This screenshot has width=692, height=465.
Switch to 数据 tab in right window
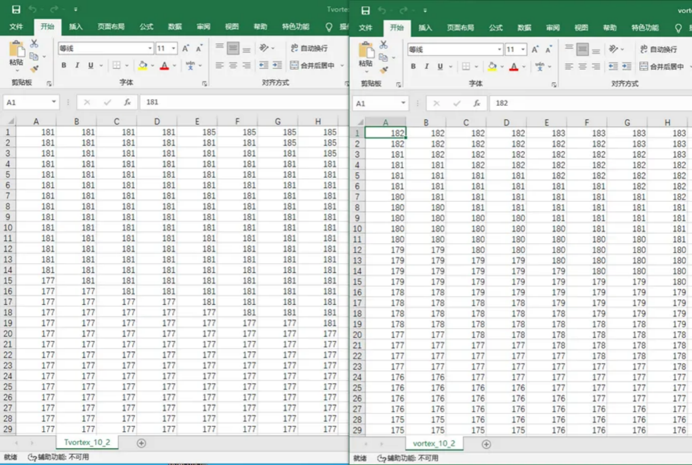524,28
